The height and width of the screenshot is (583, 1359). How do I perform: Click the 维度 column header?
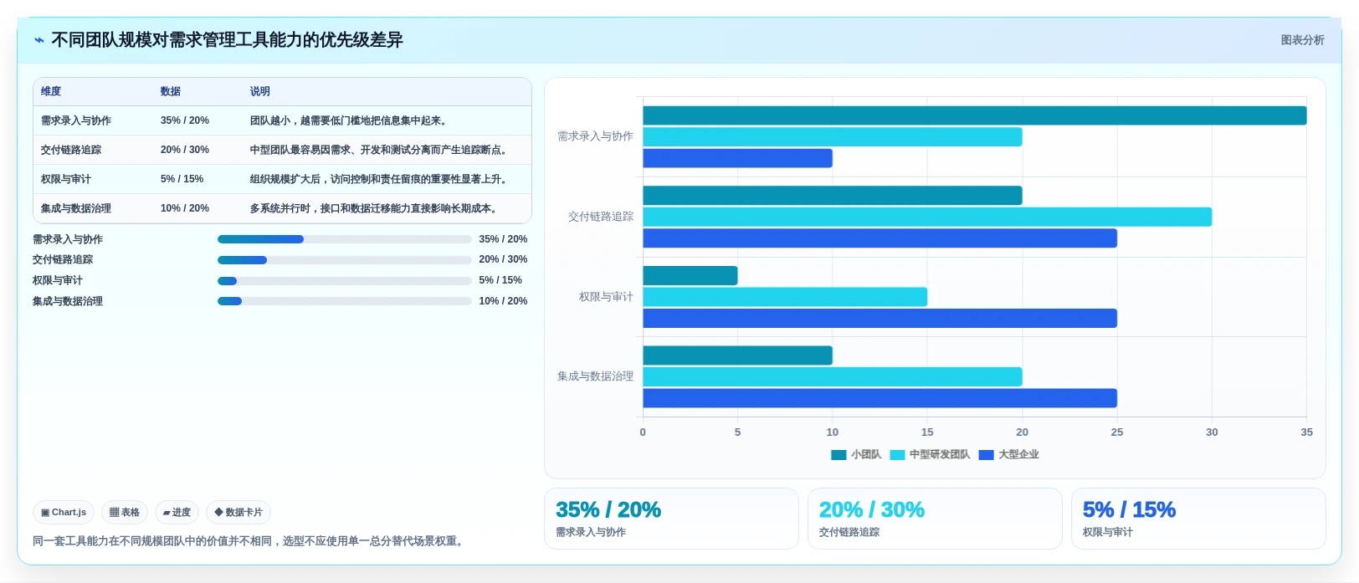tap(51, 91)
